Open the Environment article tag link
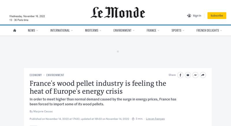Image resolution: width=231 pixels, height=126 pixels. point(55,75)
